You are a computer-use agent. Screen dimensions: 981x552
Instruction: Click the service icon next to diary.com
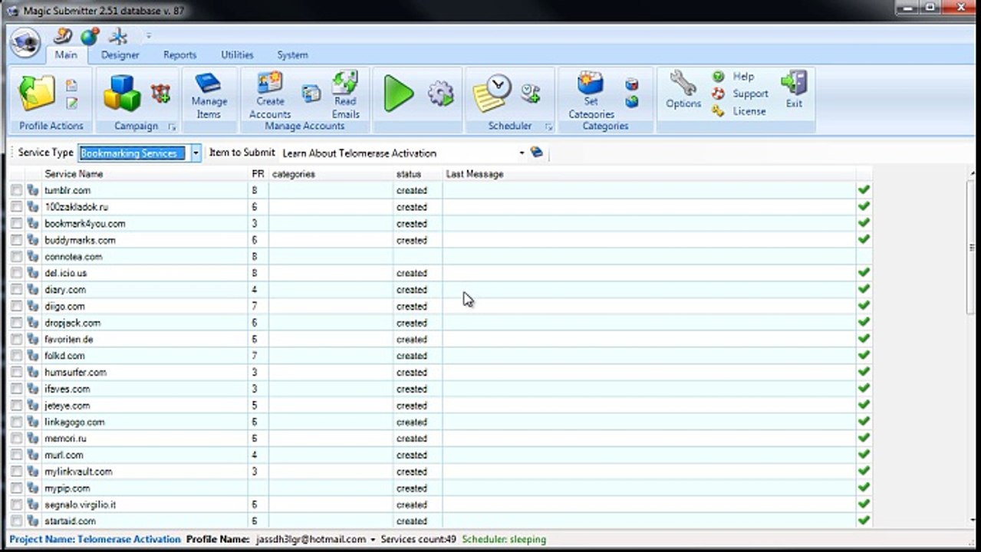tap(32, 290)
